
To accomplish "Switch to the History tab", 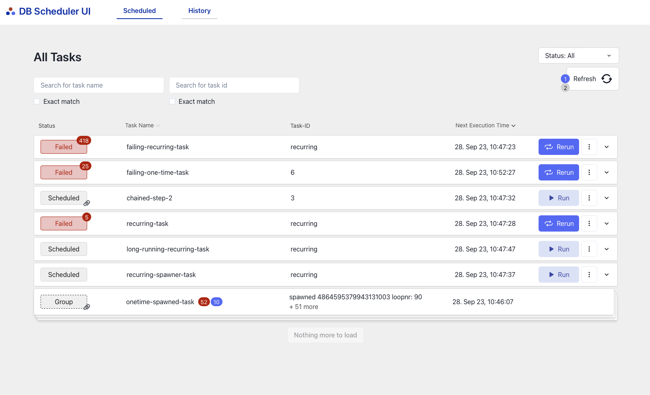I will pyautogui.click(x=199, y=11).
